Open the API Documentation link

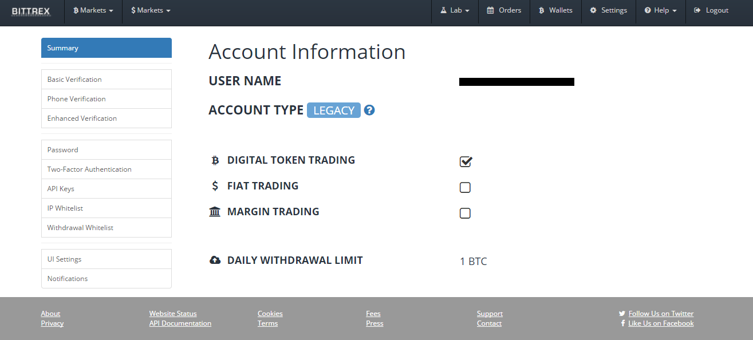[180, 323]
